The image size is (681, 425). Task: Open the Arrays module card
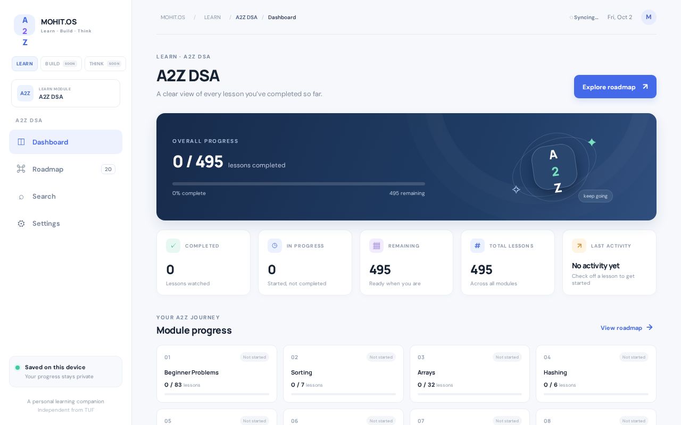[x=470, y=374]
